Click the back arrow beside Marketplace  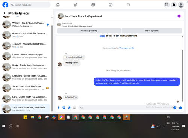(x=5, y=13)
